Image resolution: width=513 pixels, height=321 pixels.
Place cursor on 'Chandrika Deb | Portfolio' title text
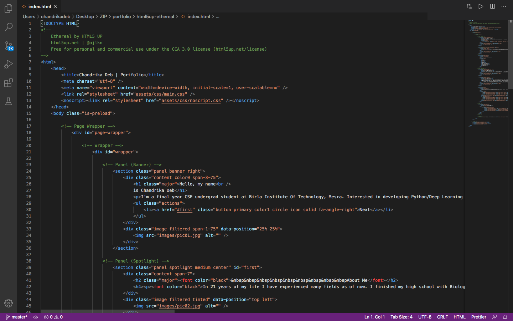coord(111,75)
